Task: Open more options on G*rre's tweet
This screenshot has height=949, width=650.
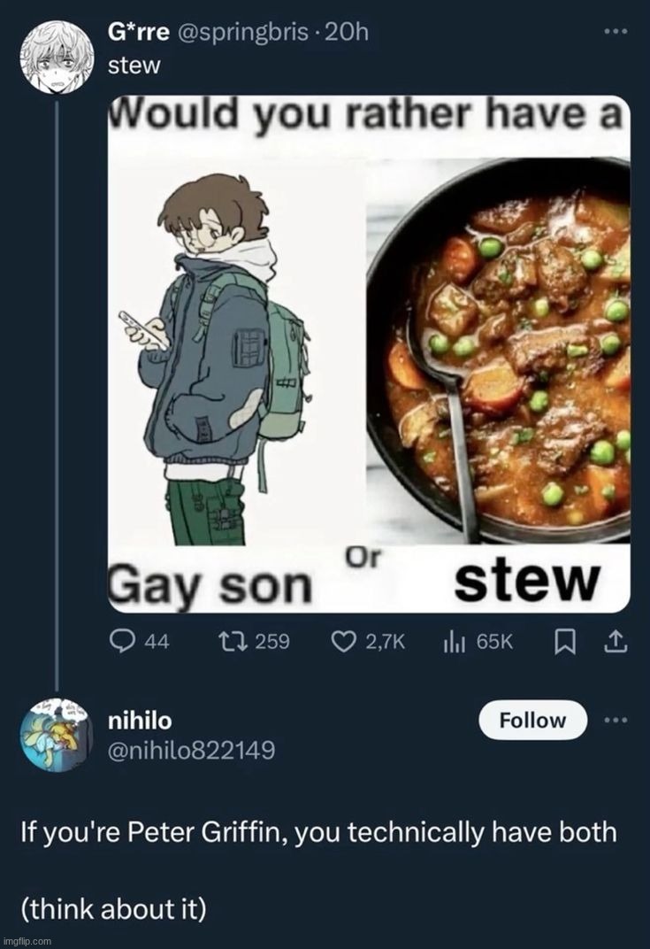Action: (616, 32)
